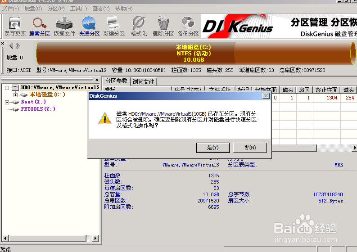
Task: Open the 文件(F) menu
Action: (10, 9)
